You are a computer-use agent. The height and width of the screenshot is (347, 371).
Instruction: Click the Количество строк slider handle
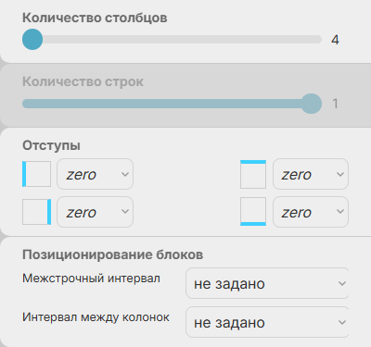click(x=312, y=104)
